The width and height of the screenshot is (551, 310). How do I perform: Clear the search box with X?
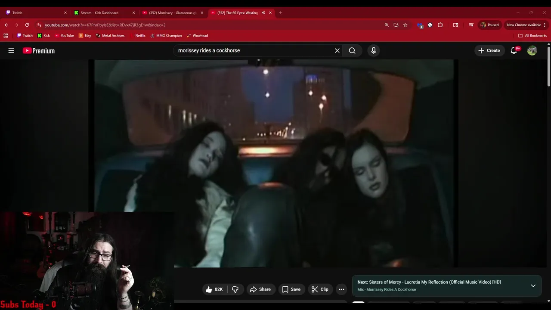[x=337, y=50]
